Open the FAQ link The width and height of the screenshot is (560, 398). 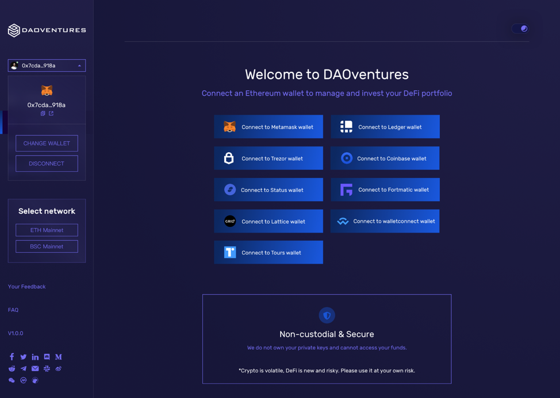13,310
